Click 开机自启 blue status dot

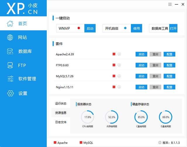coord(125,28)
